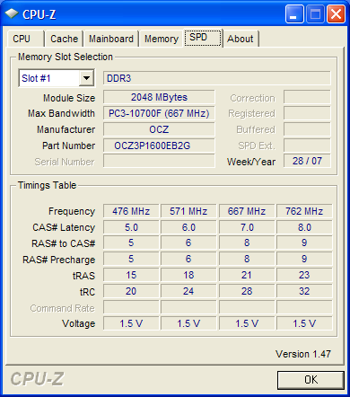Screen dimensions: 350x397
Task: Click the 476 MHz frequency cell
Action: (131, 211)
